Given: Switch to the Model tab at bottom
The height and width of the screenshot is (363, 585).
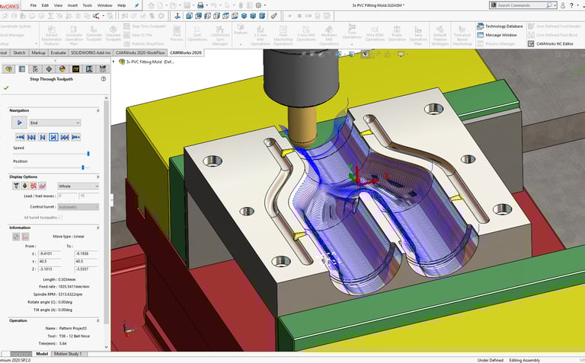Looking at the screenshot, I should click(x=42, y=354).
